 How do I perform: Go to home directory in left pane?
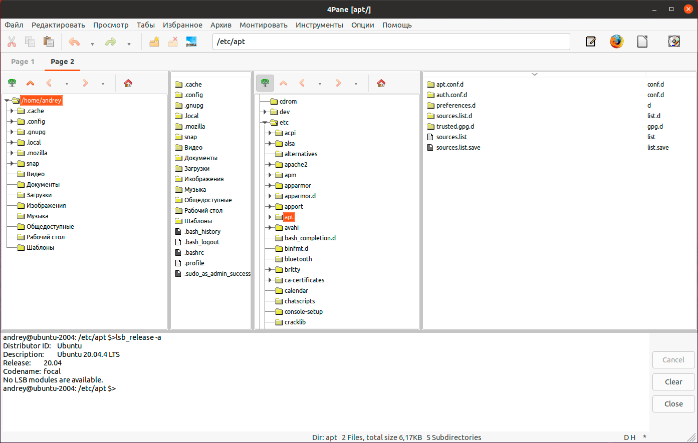click(128, 84)
